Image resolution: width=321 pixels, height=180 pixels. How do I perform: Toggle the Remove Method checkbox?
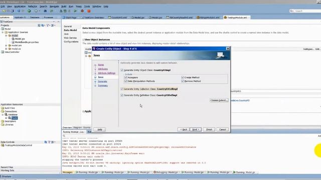pyautogui.click(x=183, y=81)
